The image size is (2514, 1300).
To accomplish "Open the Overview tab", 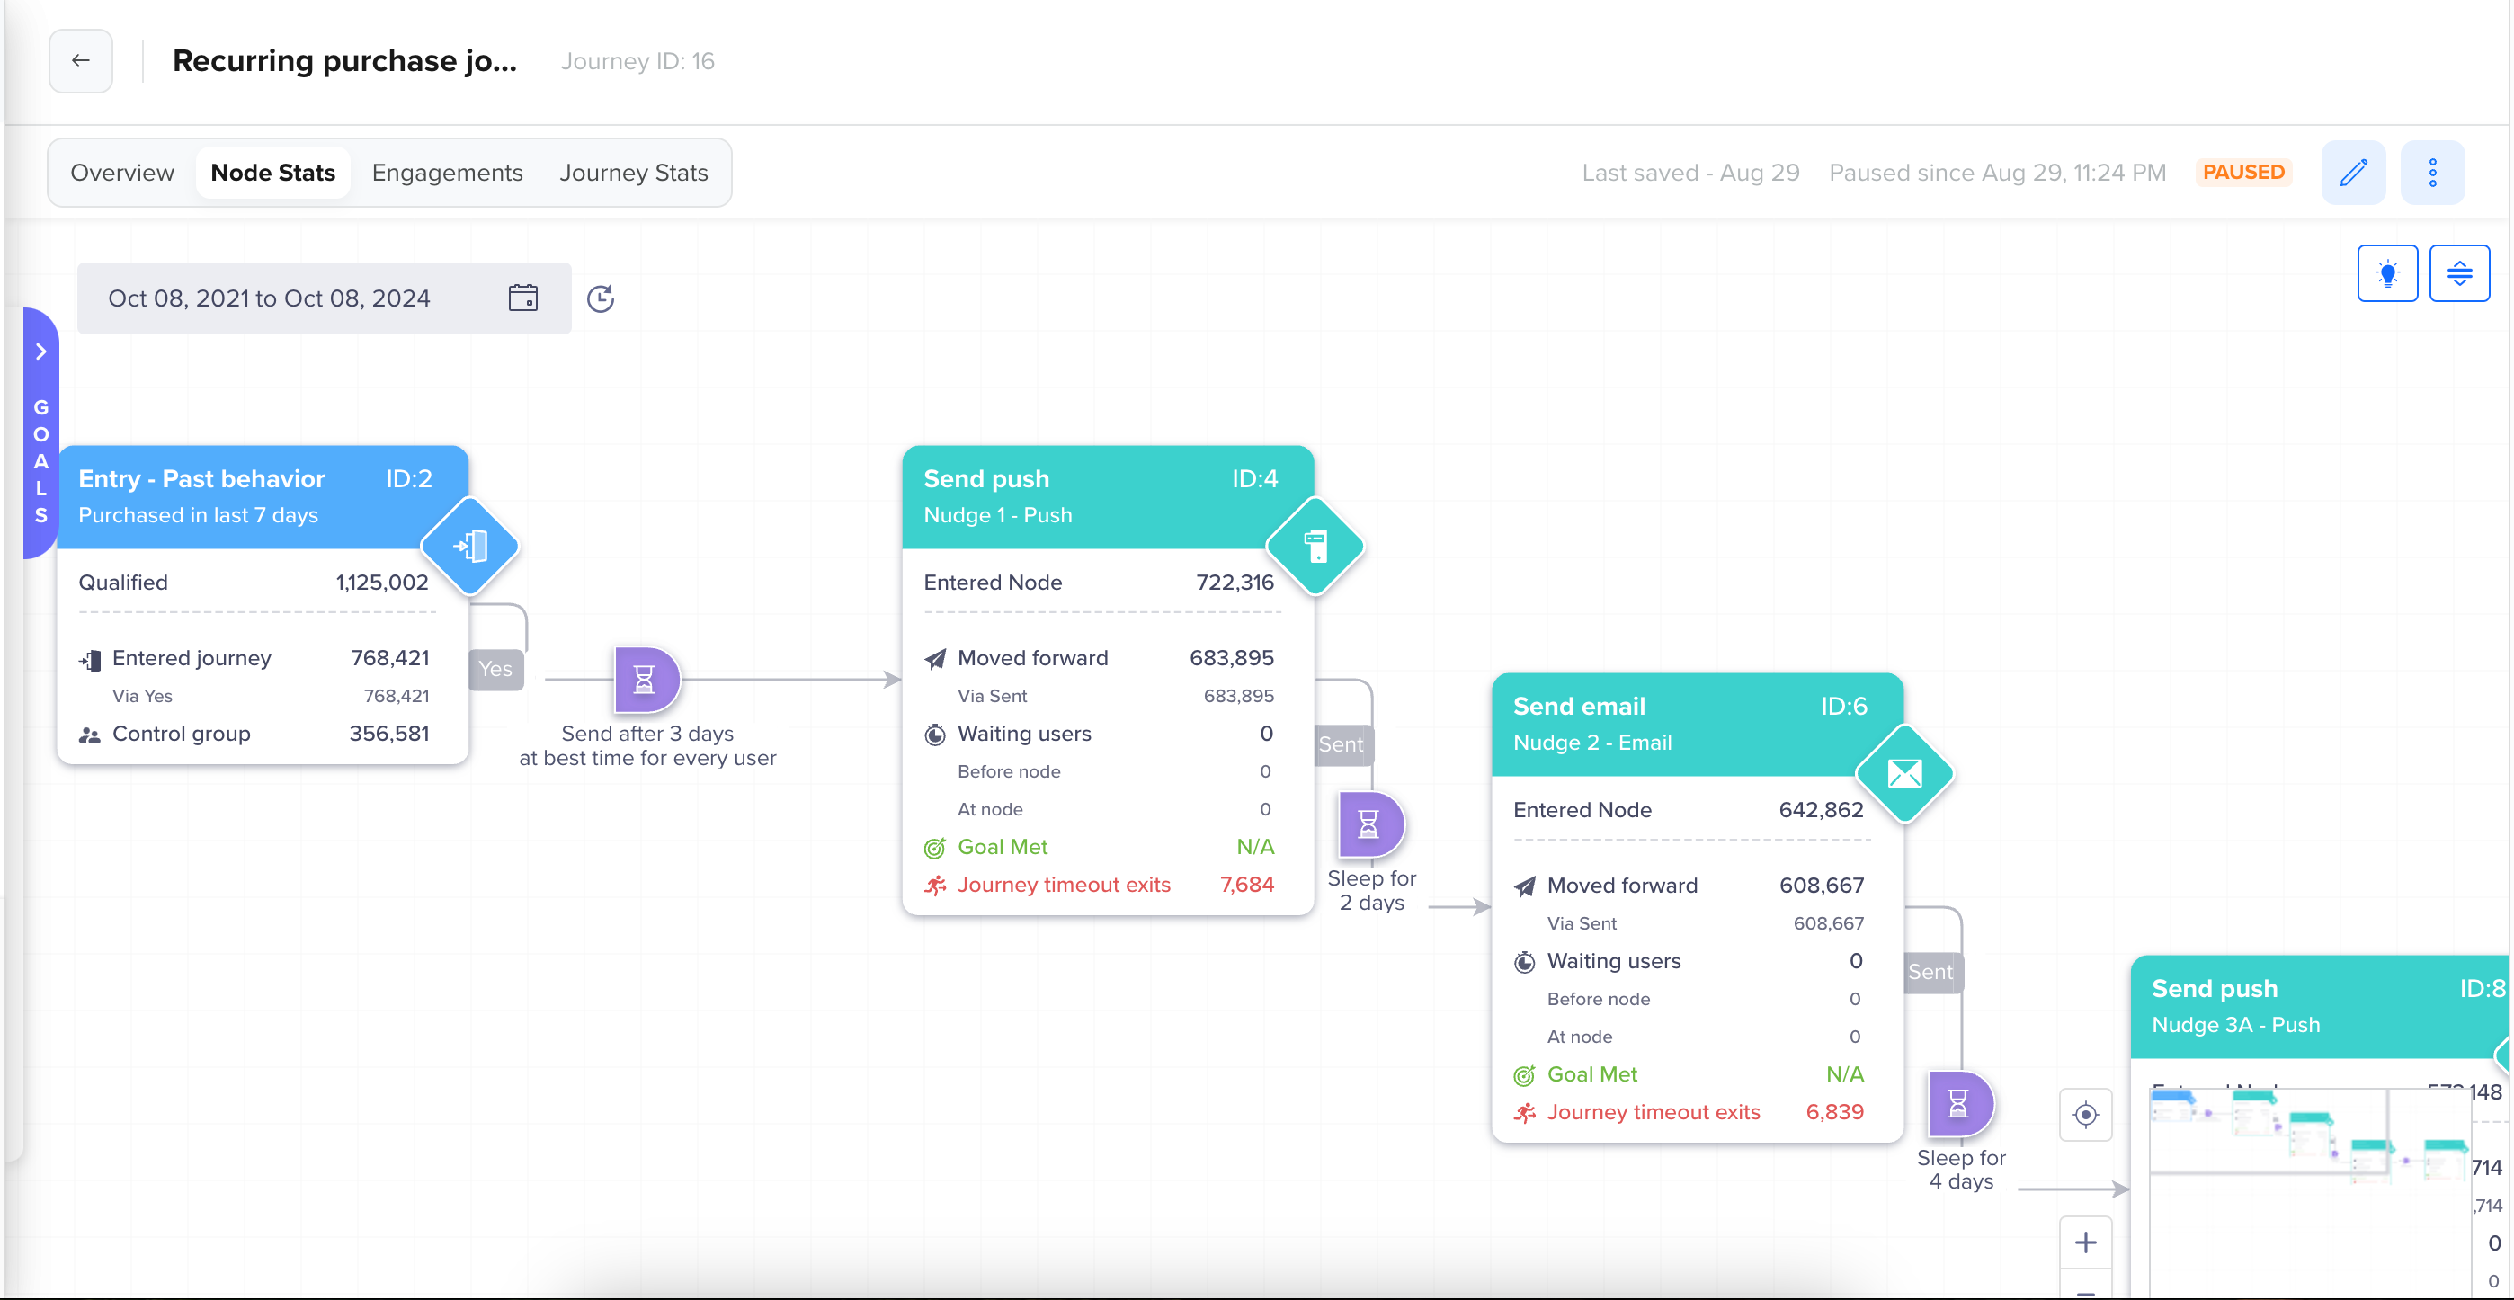I will point(122,173).
